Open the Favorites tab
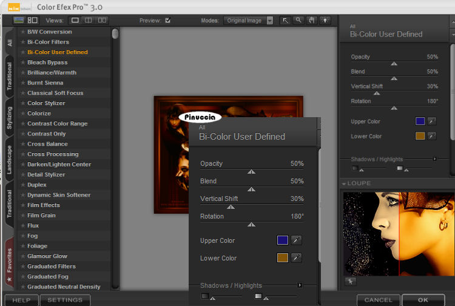455x306 pixels. (x=9, y=262)
